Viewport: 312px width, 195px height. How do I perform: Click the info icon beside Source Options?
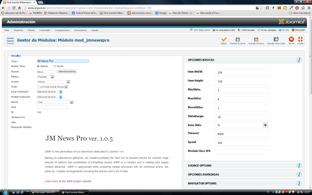[299, 166]
